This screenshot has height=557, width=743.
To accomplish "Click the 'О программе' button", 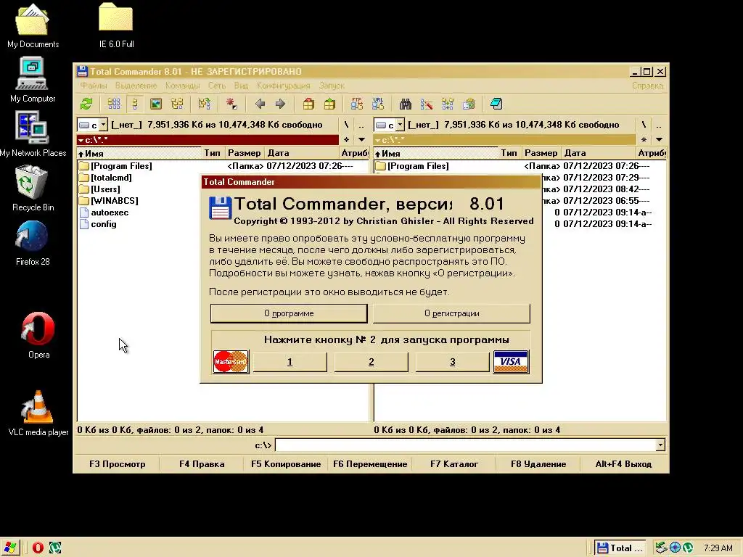I will click(289, 313).
